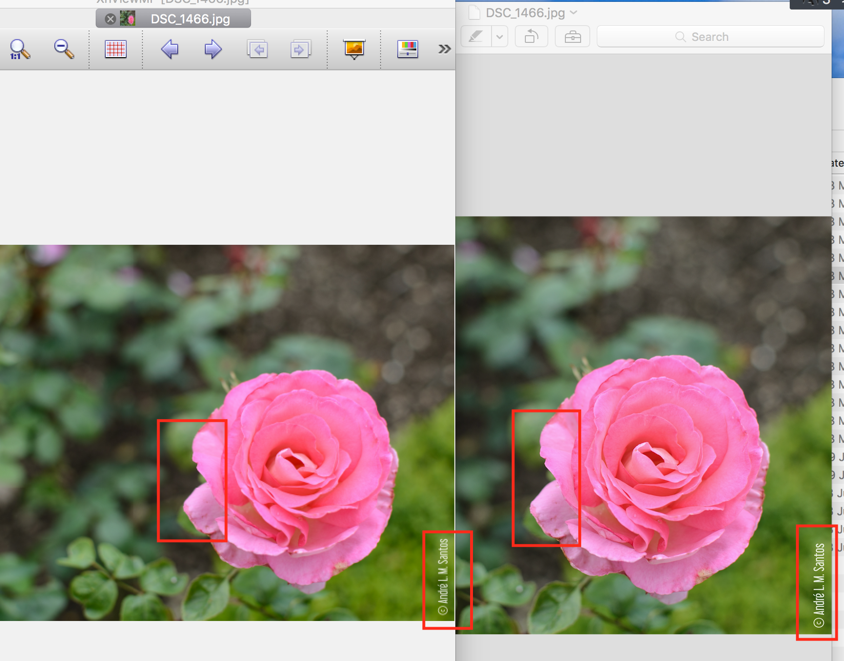Screen dimensions: 844x661
Task: Open the color adjustment bars icon
Action: click(x=408, y=49)
